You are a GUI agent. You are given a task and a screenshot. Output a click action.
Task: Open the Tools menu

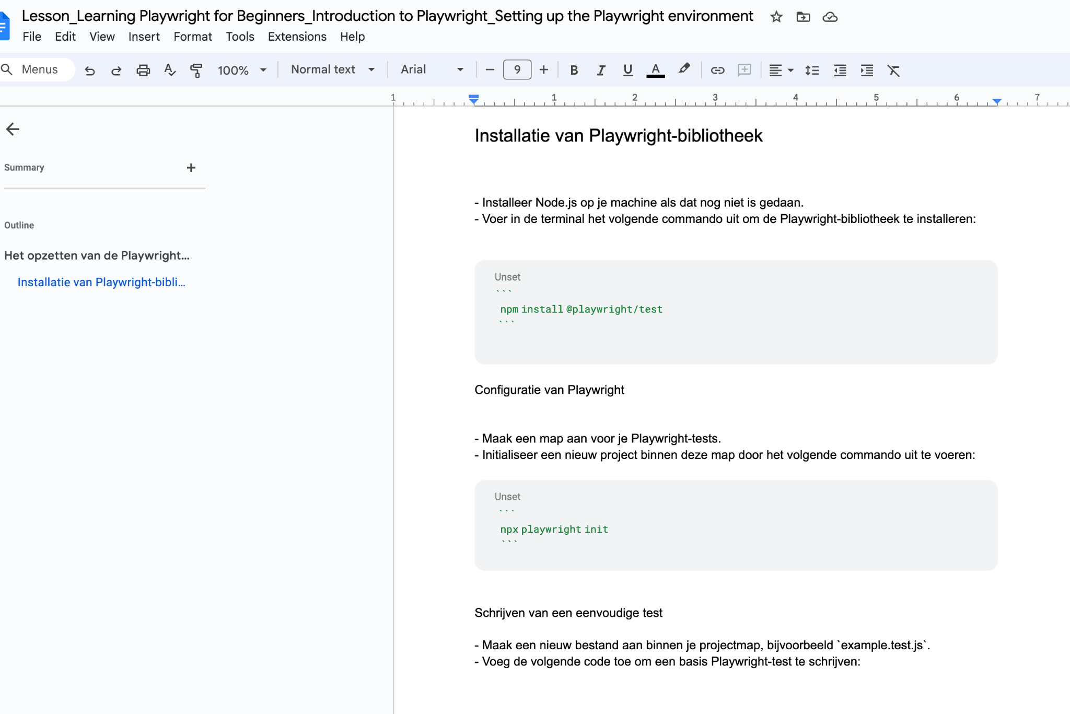pyautogui.click(x=240, y=37)
